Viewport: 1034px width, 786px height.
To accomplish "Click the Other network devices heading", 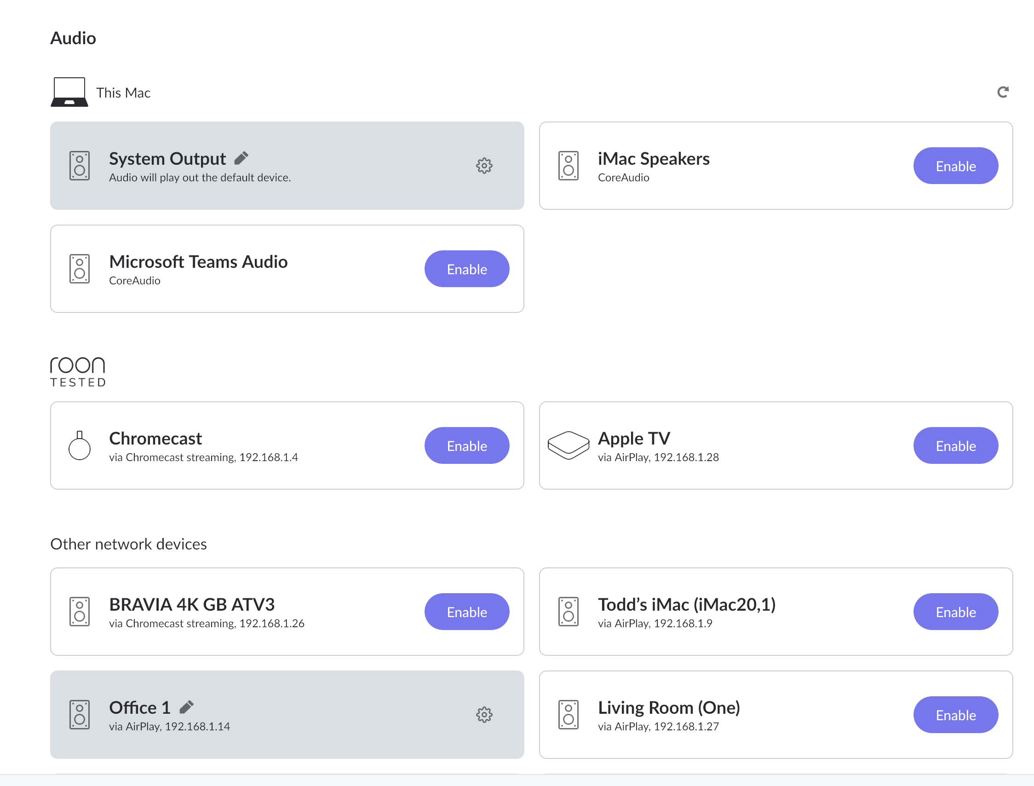I will 129,544.
